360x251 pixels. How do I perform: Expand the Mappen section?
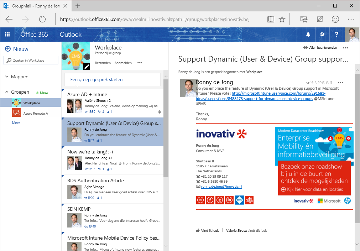coord(7,77)
